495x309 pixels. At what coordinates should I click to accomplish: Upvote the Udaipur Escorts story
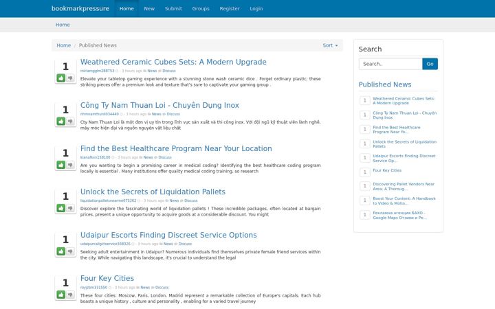(x=61, y=251)
